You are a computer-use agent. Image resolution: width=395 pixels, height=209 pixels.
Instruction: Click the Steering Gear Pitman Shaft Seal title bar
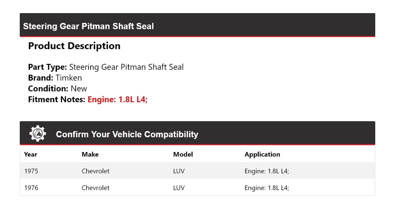point(88,26)
